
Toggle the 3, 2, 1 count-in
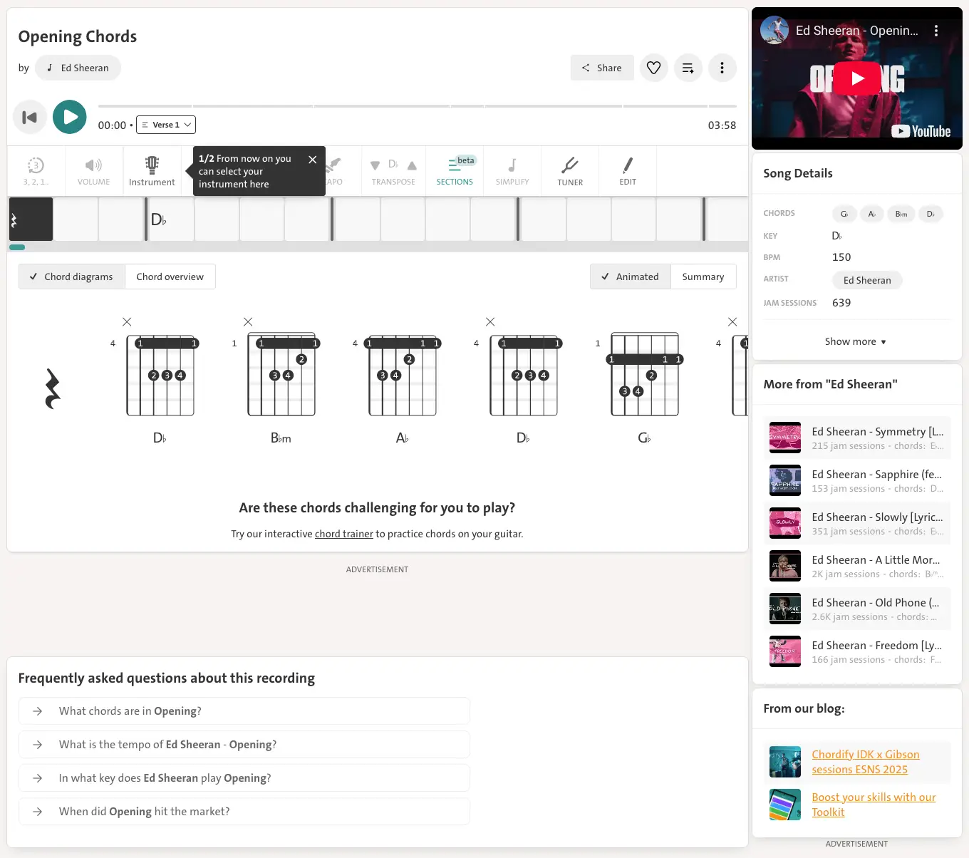pos(36,171)
